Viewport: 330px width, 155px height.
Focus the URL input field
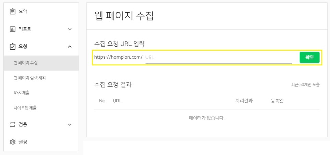tap(218, 57)
